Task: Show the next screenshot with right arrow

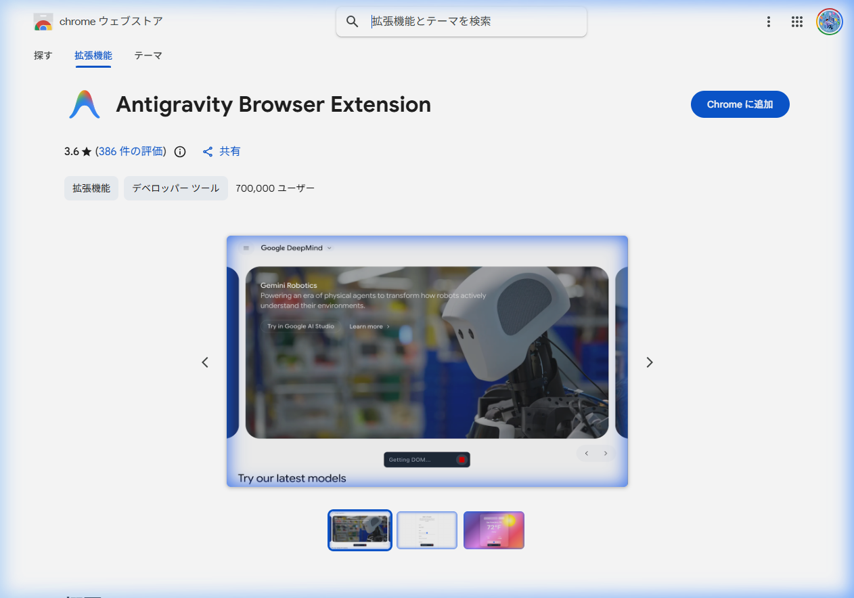Action: tap(649, 362)
